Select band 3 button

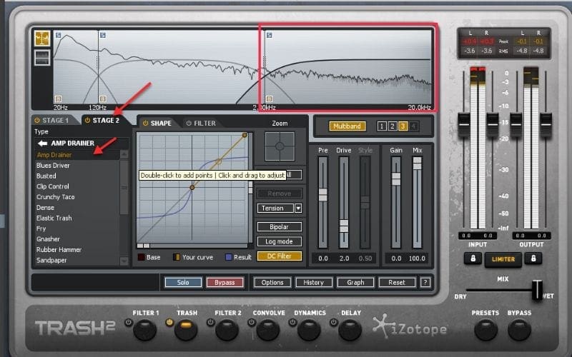[x=403, y=126]
